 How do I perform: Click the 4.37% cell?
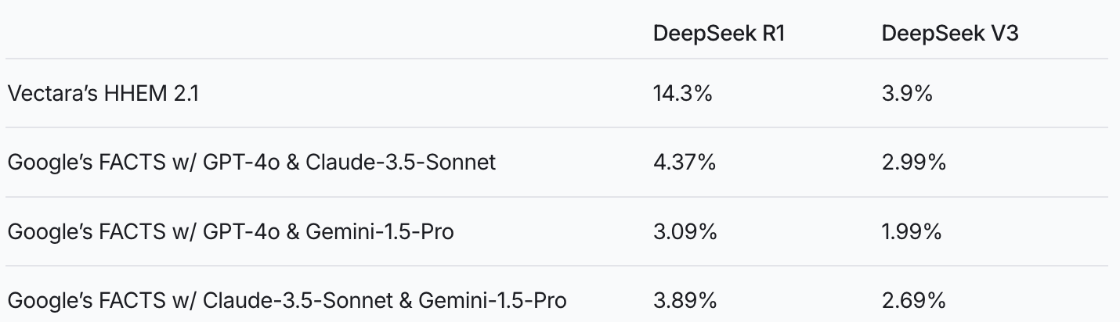tap(685, 163)
